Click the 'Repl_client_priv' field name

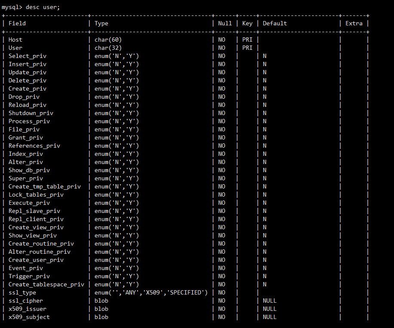(x=36, y=219)
